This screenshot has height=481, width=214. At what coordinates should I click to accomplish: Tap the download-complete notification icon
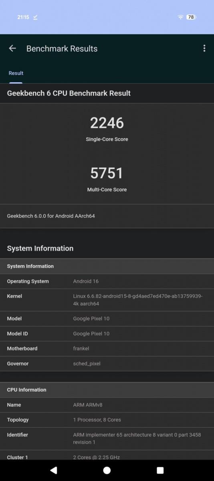(x=35, y=17)
